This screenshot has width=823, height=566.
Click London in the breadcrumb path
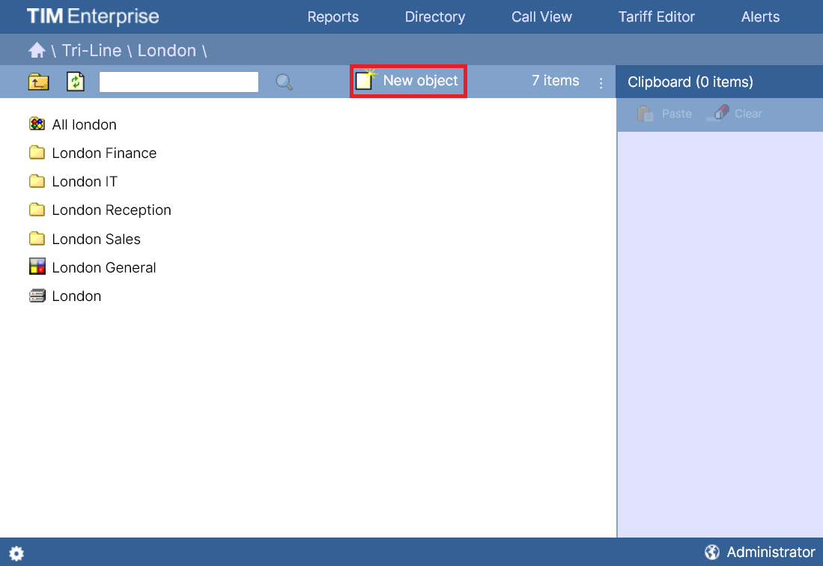tap(166, 50)
